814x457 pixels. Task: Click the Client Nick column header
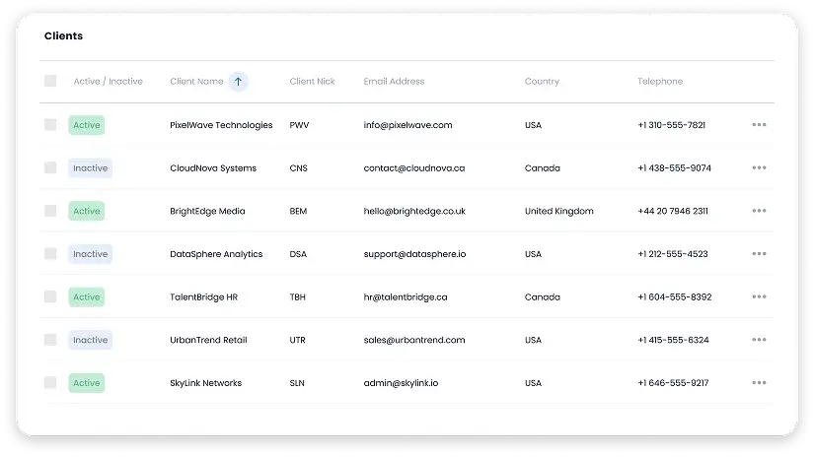[x=312, y=82]
